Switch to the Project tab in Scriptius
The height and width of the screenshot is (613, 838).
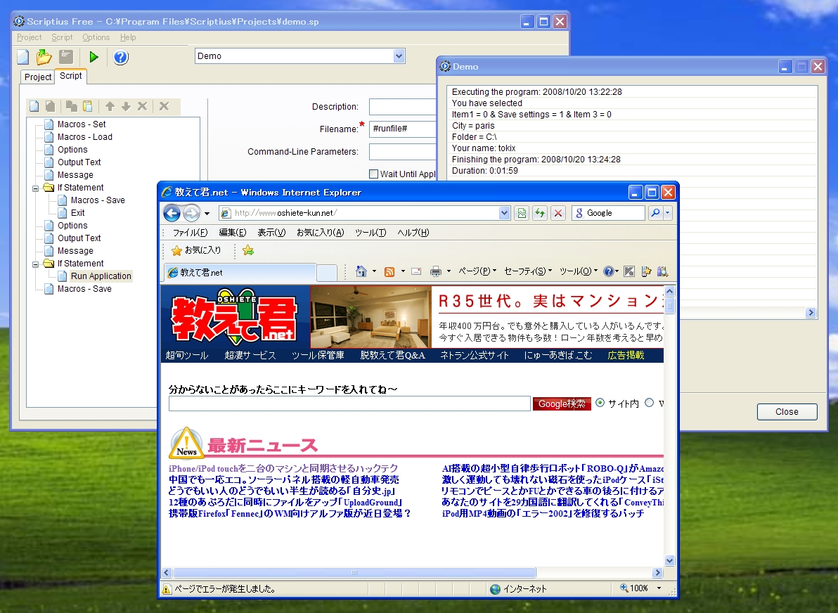pyautogui.click(x=38, y=77)
